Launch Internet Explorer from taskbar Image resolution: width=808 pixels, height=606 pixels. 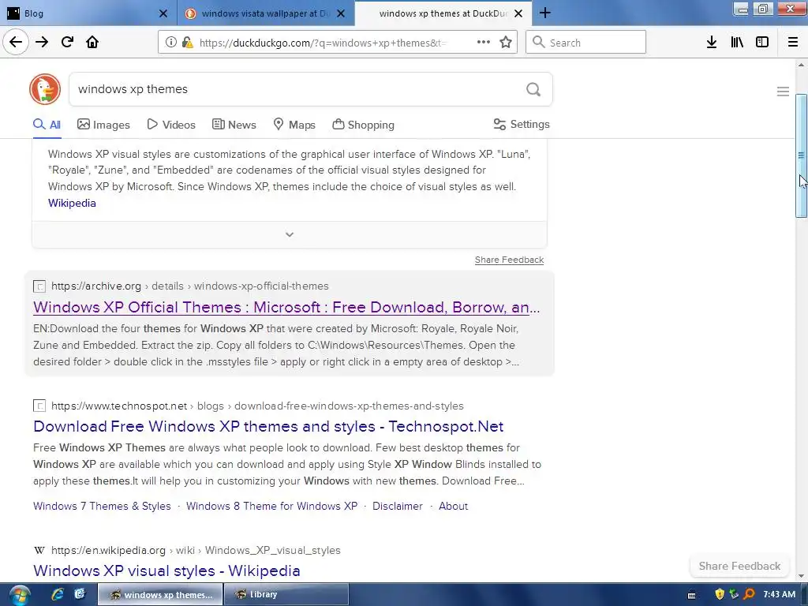pos(57,594)
